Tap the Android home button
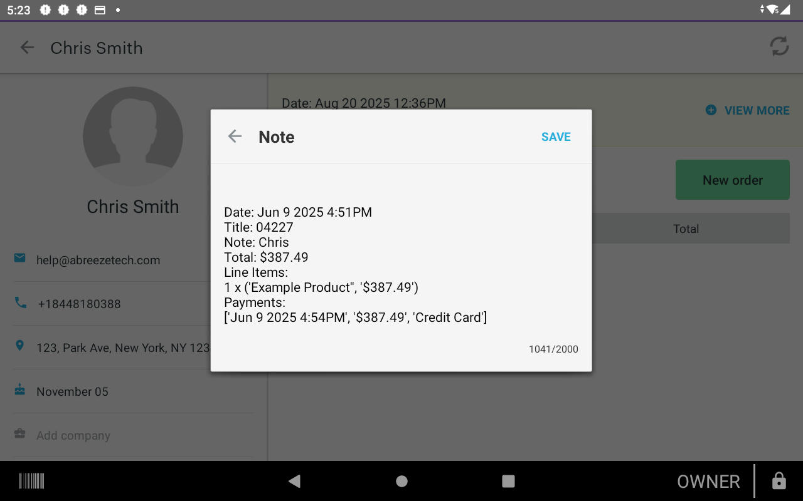The height and width of the screenshot is (501, 803). click(401, 481)
